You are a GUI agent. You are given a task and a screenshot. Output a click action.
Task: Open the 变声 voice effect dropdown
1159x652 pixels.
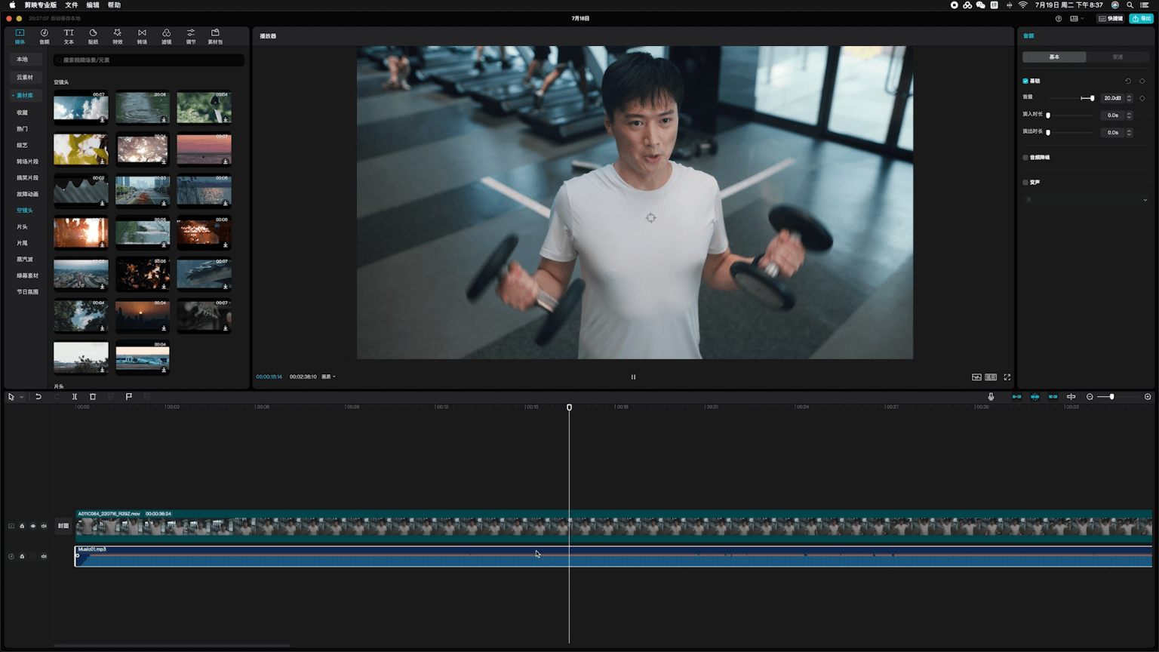pyautogui.click(x=1086, y=200)
